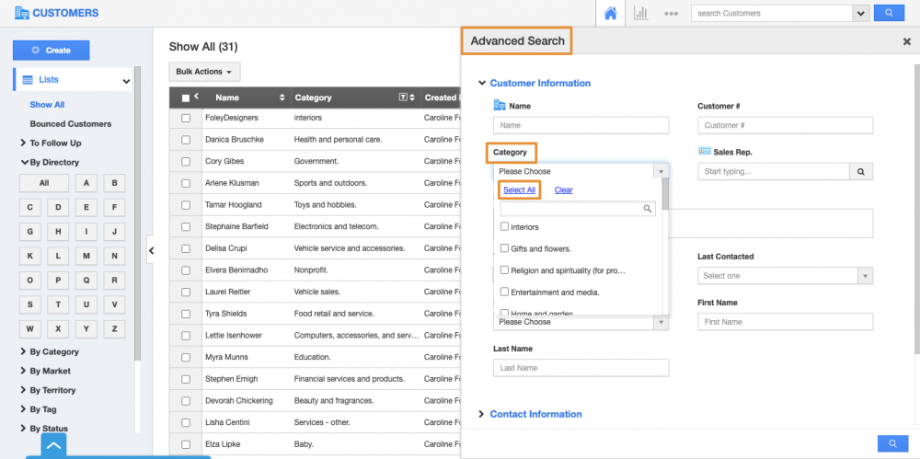Click the home icon in top bar
The image size is (920, 459).
tap(609, 13)
